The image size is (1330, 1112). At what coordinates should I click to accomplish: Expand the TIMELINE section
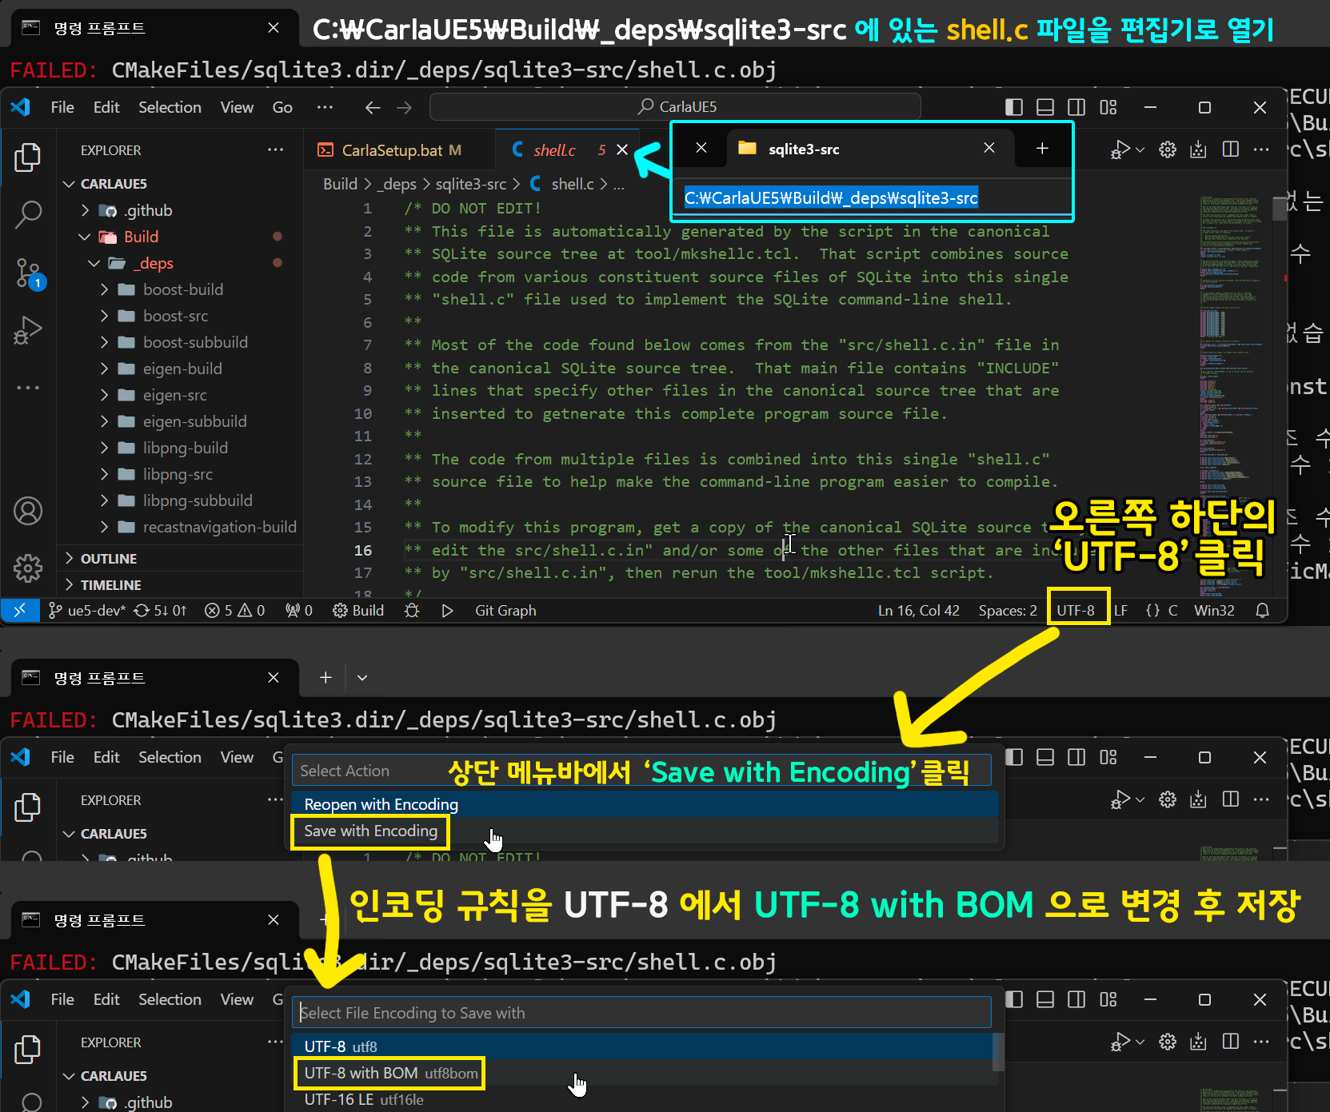[x=69, y=584]
